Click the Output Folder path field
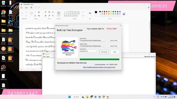The image size is (177, 99). point(92,46)
